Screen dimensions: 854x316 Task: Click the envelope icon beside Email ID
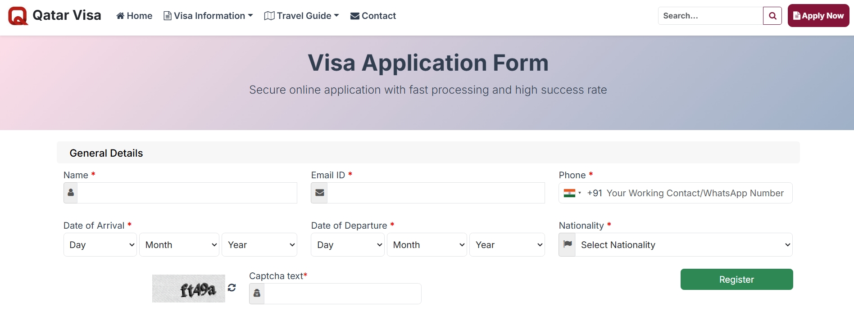319,193
